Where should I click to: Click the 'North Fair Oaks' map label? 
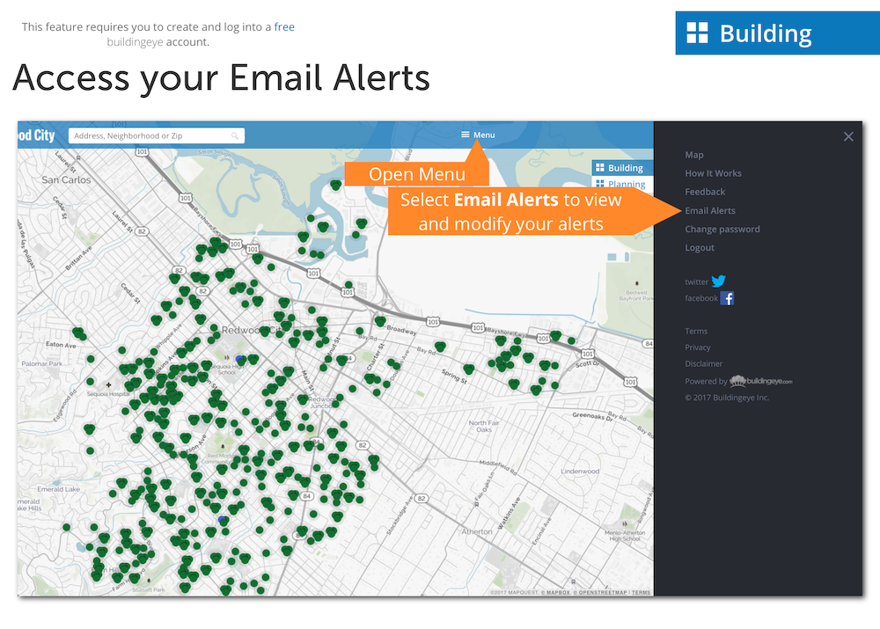[484, 426]
